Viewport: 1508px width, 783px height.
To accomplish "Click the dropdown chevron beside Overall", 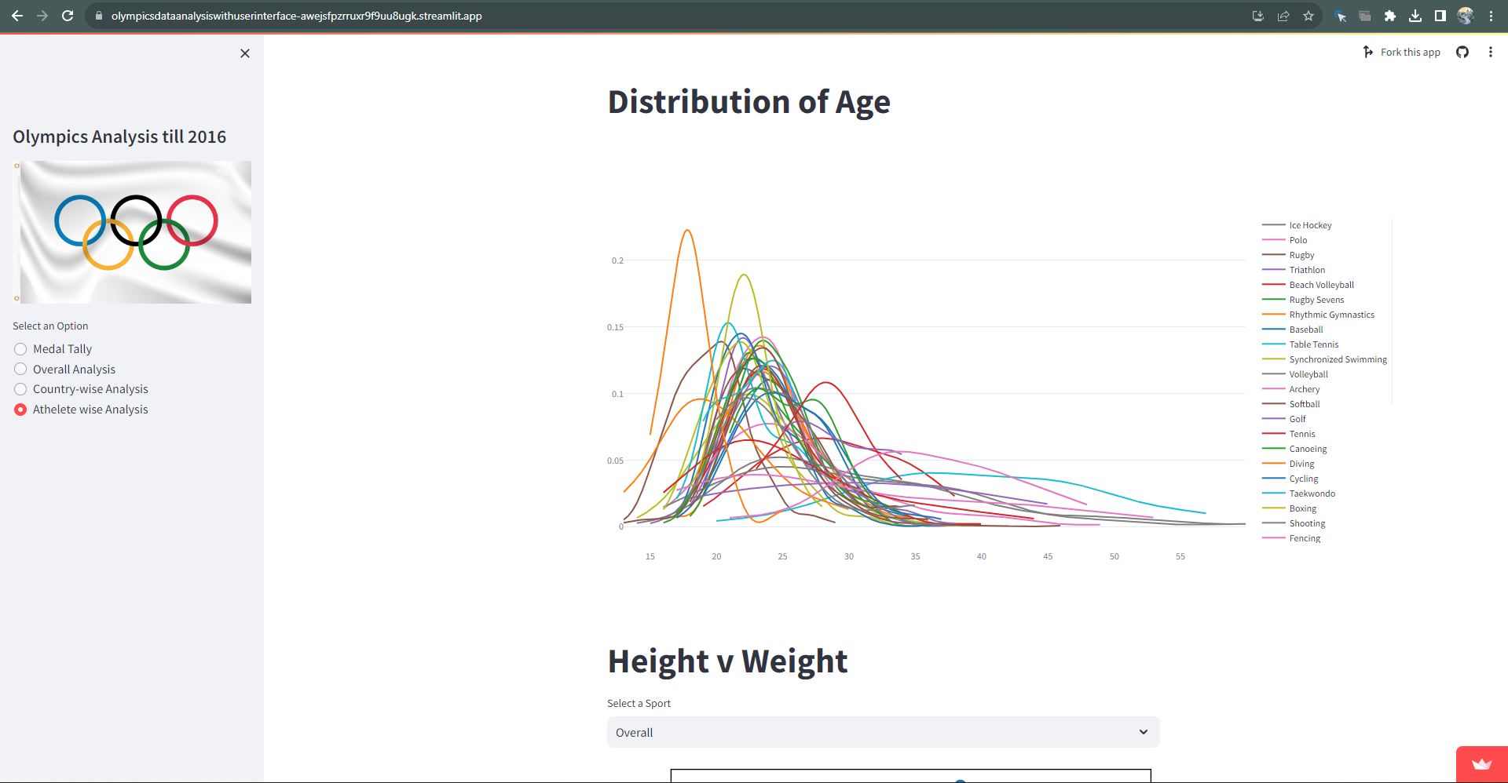I will [x=1144, y=732].
